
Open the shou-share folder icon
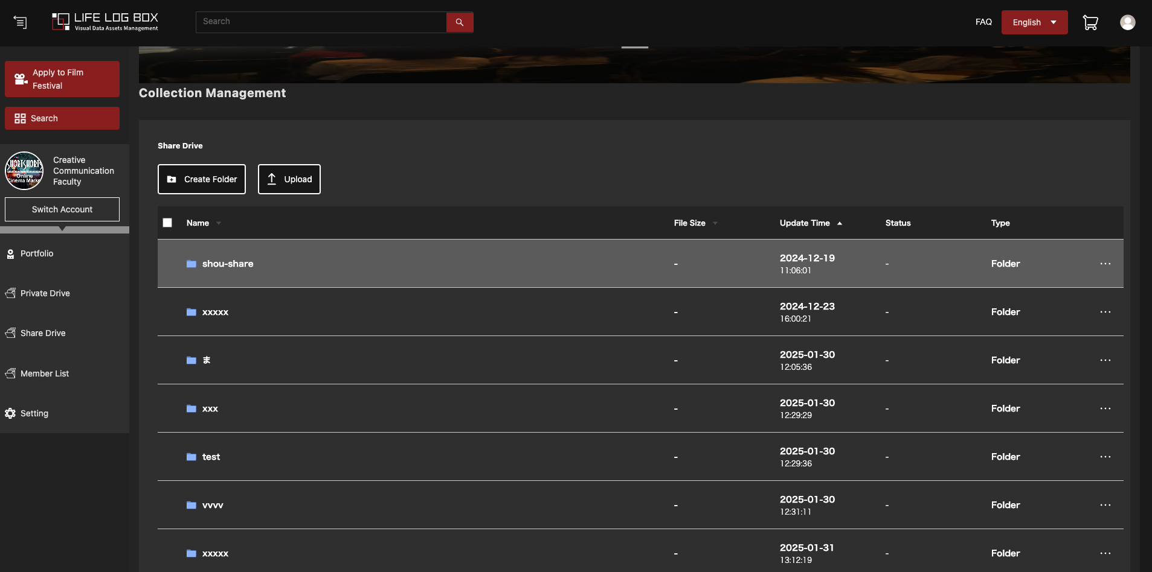coord(191,264)
